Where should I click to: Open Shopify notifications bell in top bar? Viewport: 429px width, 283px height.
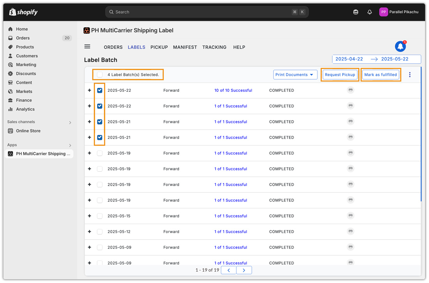pyautogui.click(x=370, y=12)
